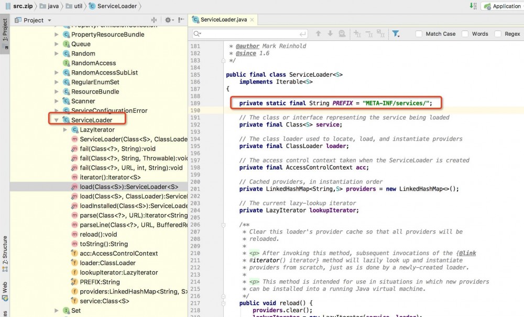Expand the LazyIterator class node
The image size is (524, 317).
pyautogui.click(x=65, y=130)
